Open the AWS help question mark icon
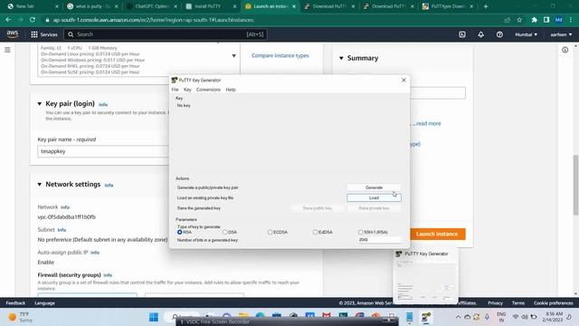Viewport: 579px width, 326px height. coord(499,34)
